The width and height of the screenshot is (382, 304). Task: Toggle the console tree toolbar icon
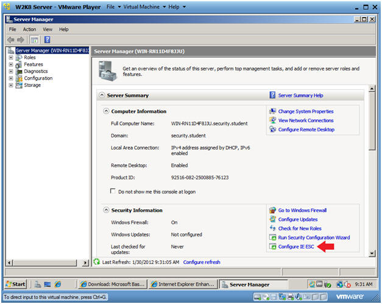click(x=34, y=40)
